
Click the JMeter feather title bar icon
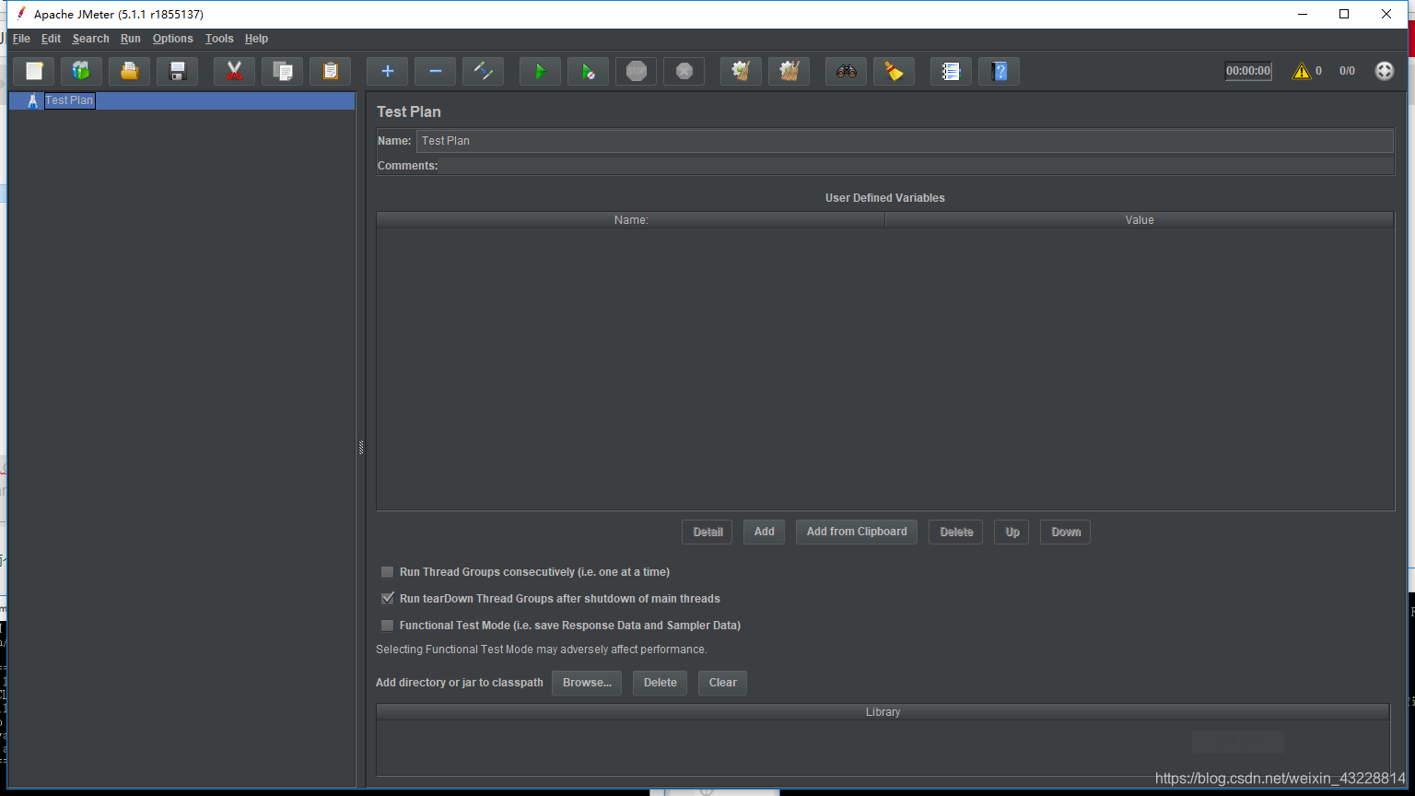click(x=20, y=14)
